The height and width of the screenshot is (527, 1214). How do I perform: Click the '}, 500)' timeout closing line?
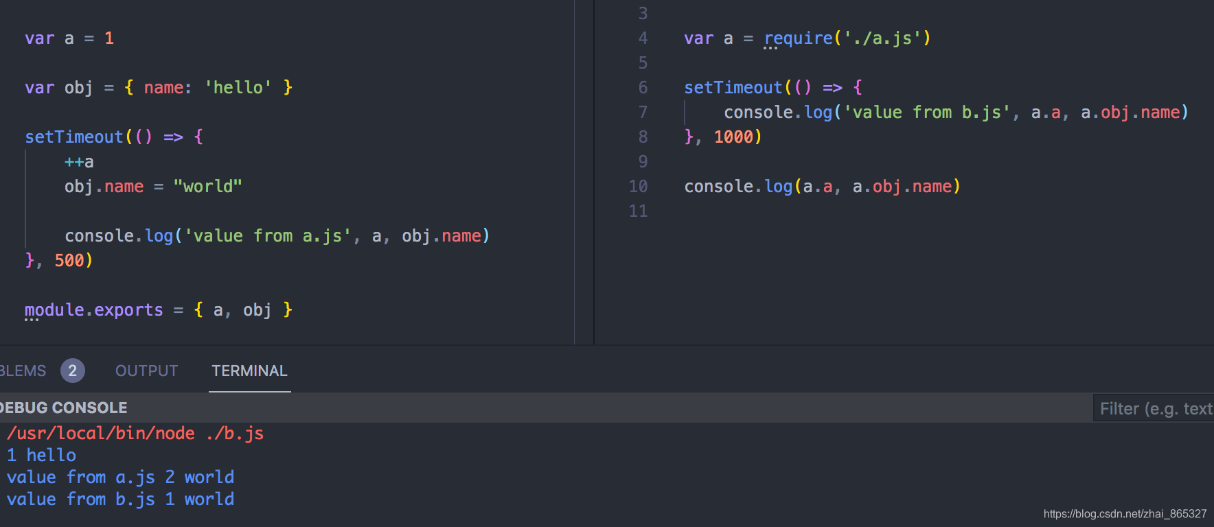[x=58, y=261]
